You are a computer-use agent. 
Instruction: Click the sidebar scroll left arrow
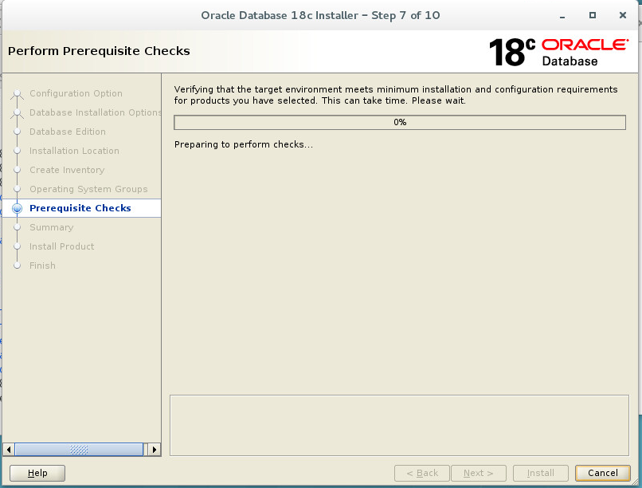click(9, 450)
